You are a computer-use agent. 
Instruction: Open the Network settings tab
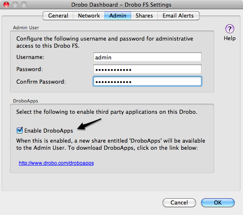89,15
